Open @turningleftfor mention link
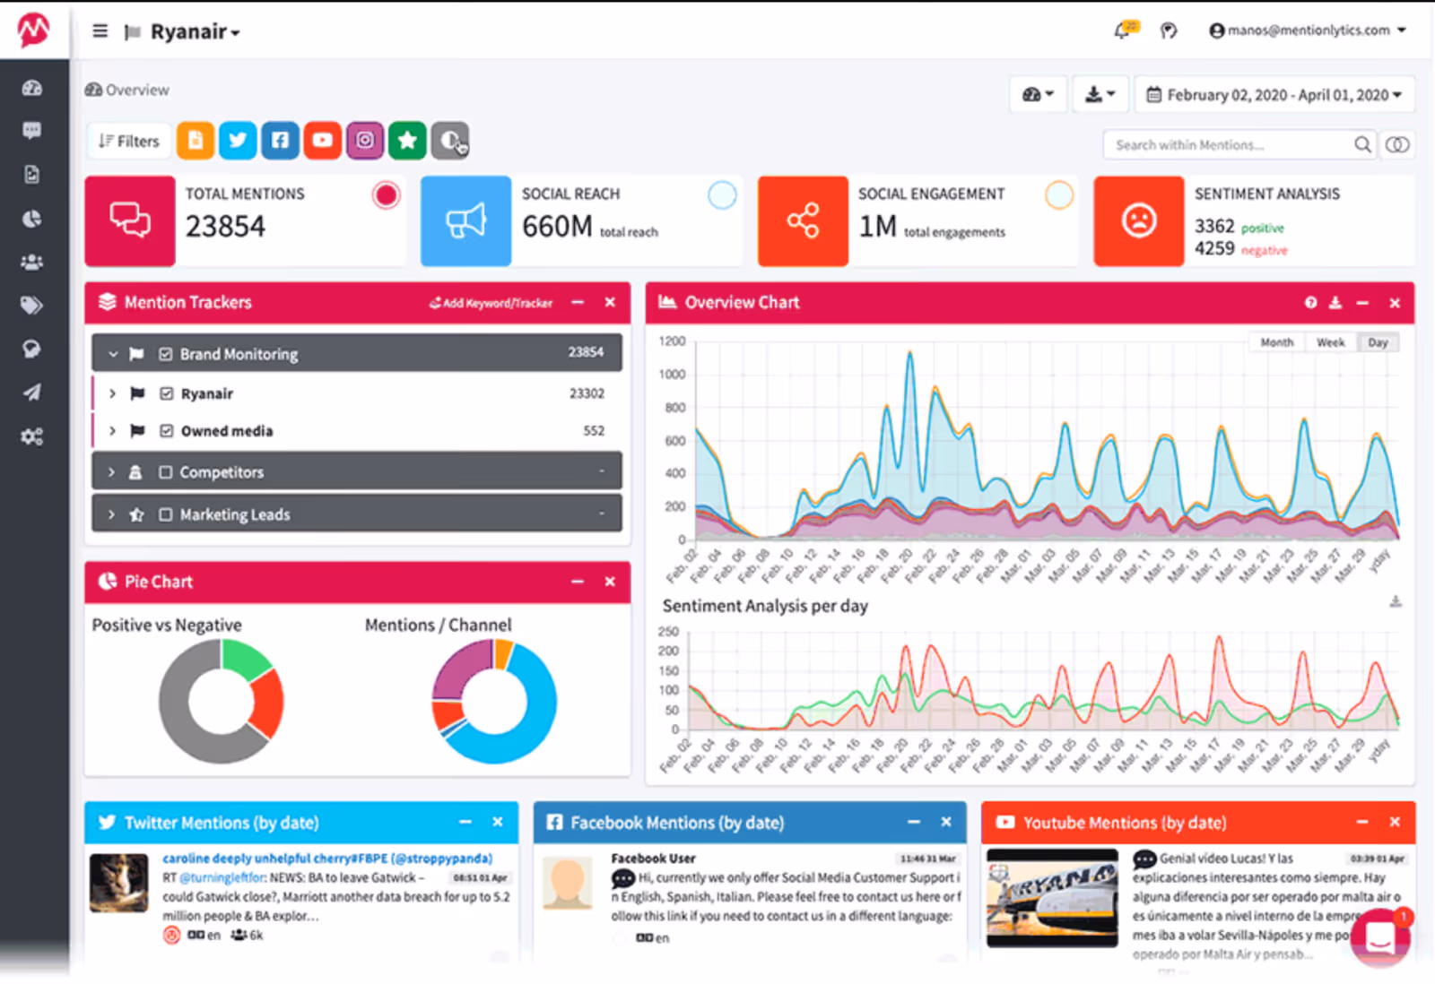 (x=222, y=877)
